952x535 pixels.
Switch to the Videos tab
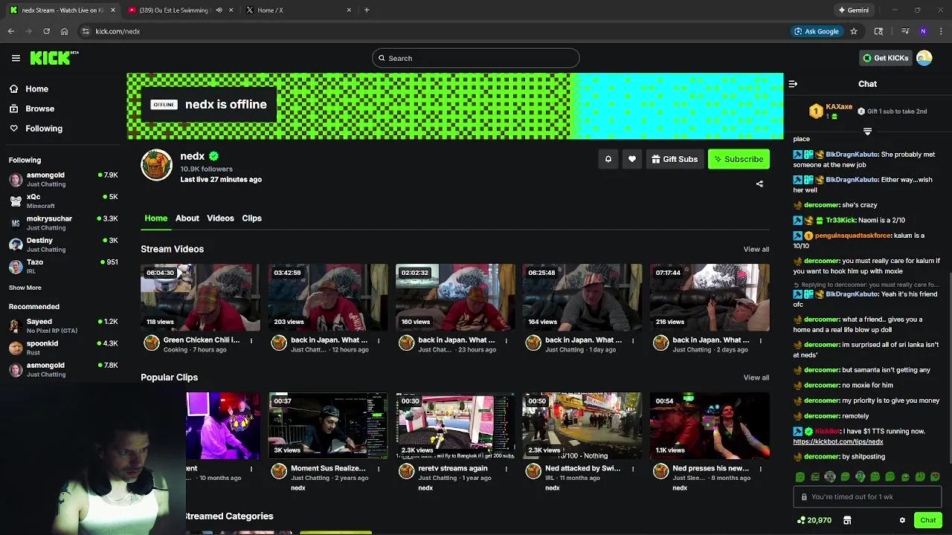click(x=220, y=218)
